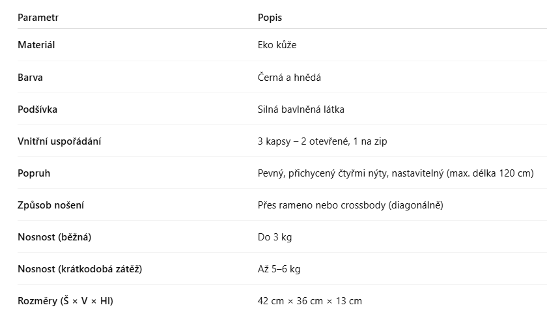
Task: Click the "Černá a hnědá" value
Action: click(289, 77)
